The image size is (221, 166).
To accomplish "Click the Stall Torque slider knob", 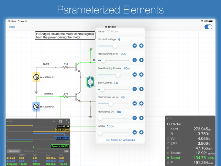I will click(111, 104).
